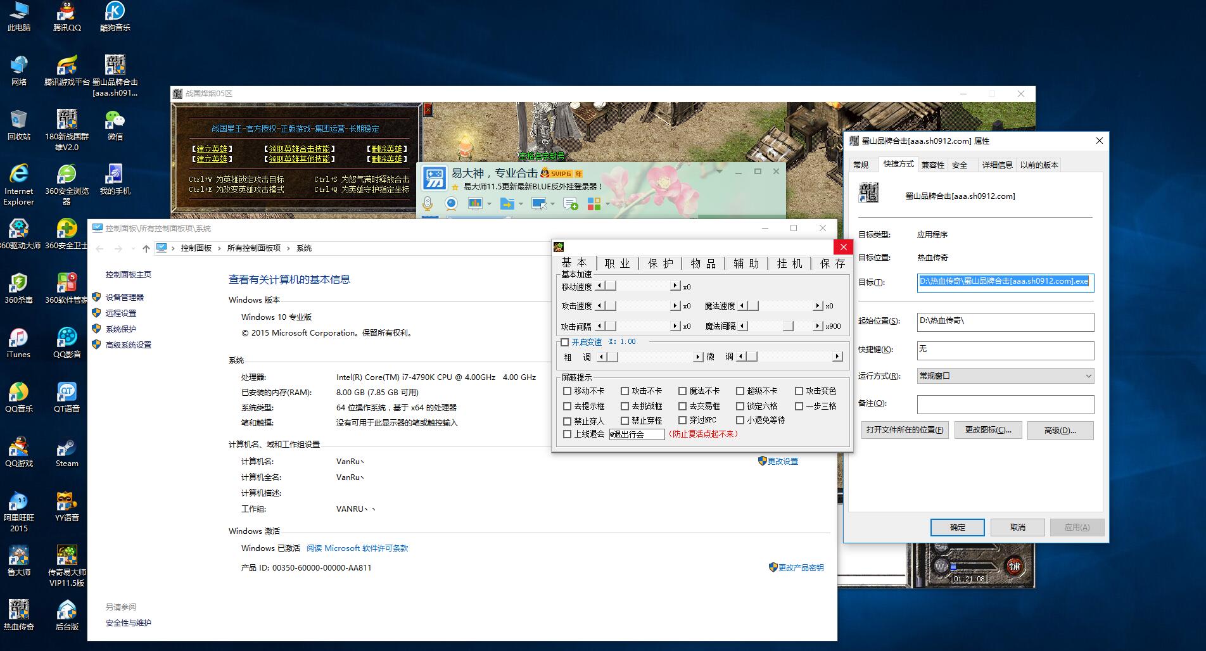Click the remote desktop monitor icon in QQ chat
The image size is (1206, 651).
(539, 203)
